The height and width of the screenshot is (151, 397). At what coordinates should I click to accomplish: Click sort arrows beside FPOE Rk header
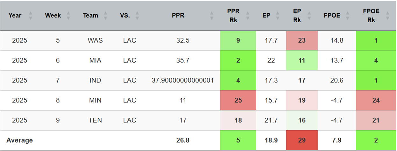click(x=387, y=16)
